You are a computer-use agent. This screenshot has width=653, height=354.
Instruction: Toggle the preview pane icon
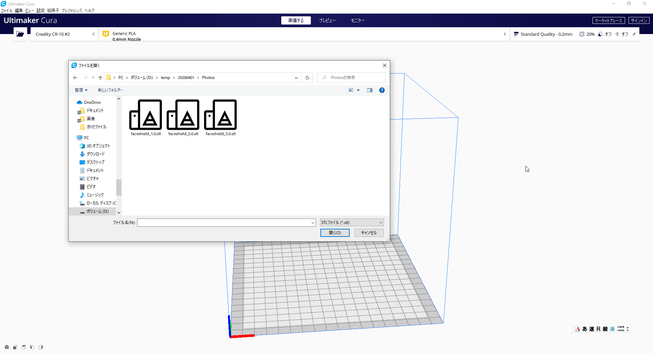point(370,90)
